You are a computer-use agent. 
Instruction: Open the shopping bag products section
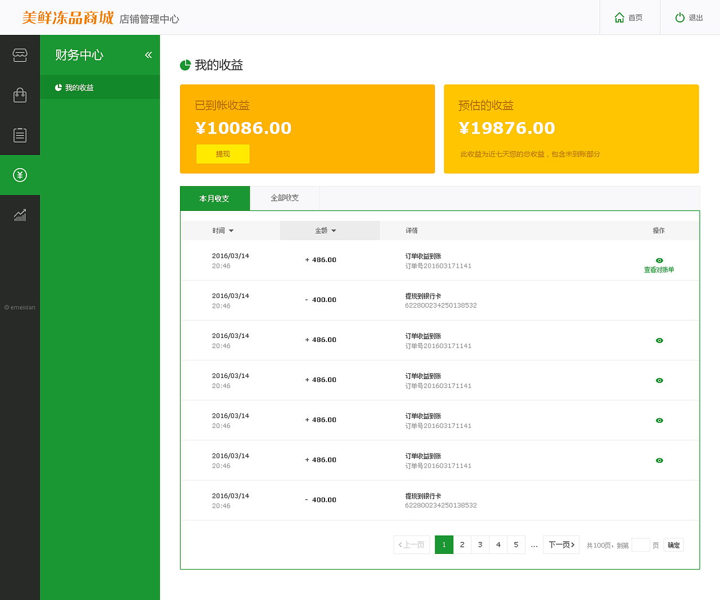point(20,95)
